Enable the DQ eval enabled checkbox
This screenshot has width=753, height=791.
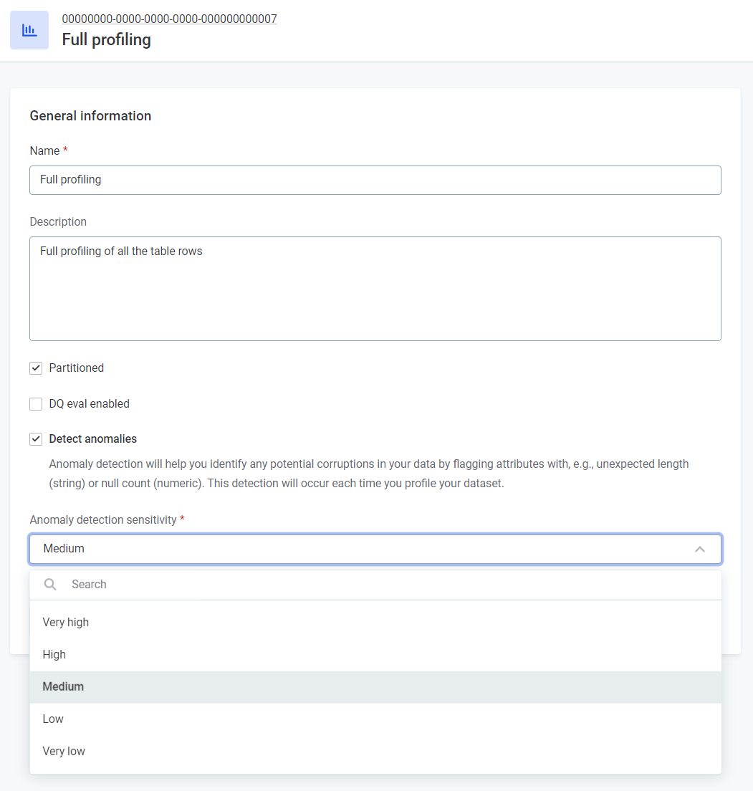coord(36,404)
